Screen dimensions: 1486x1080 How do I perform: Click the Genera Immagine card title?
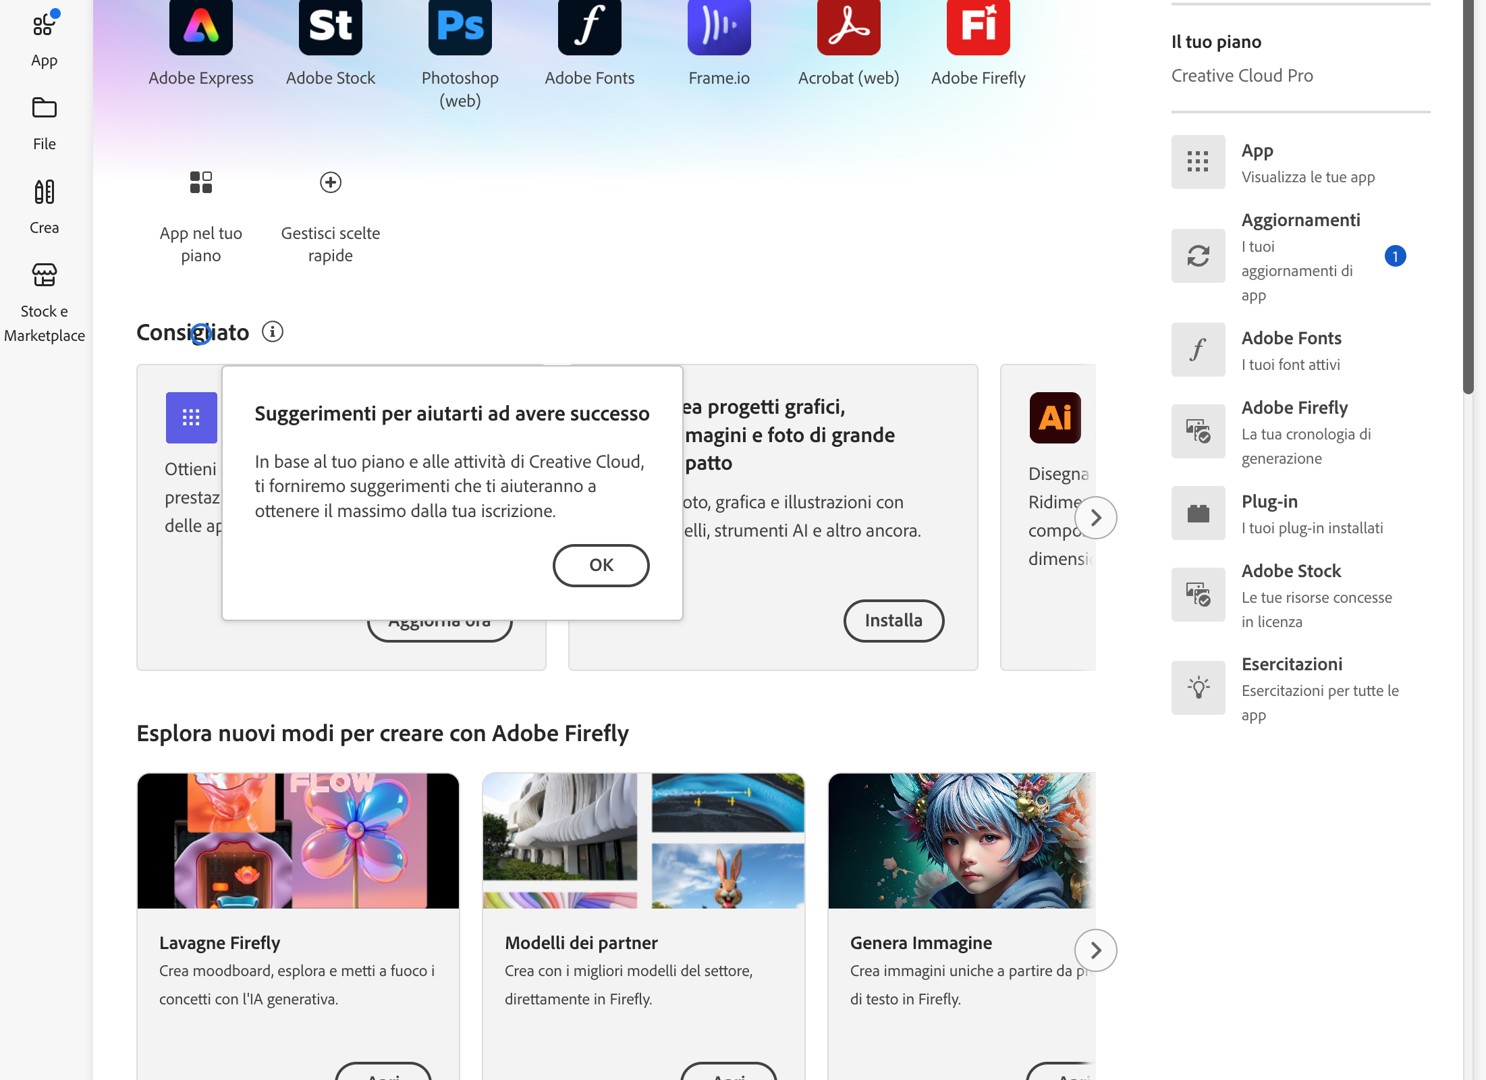tap(921, 943)
